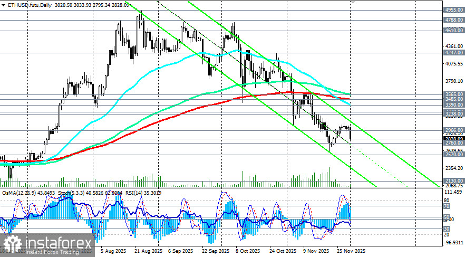
Task: Select the 3485.00 price level label
Action: (454, 99)
